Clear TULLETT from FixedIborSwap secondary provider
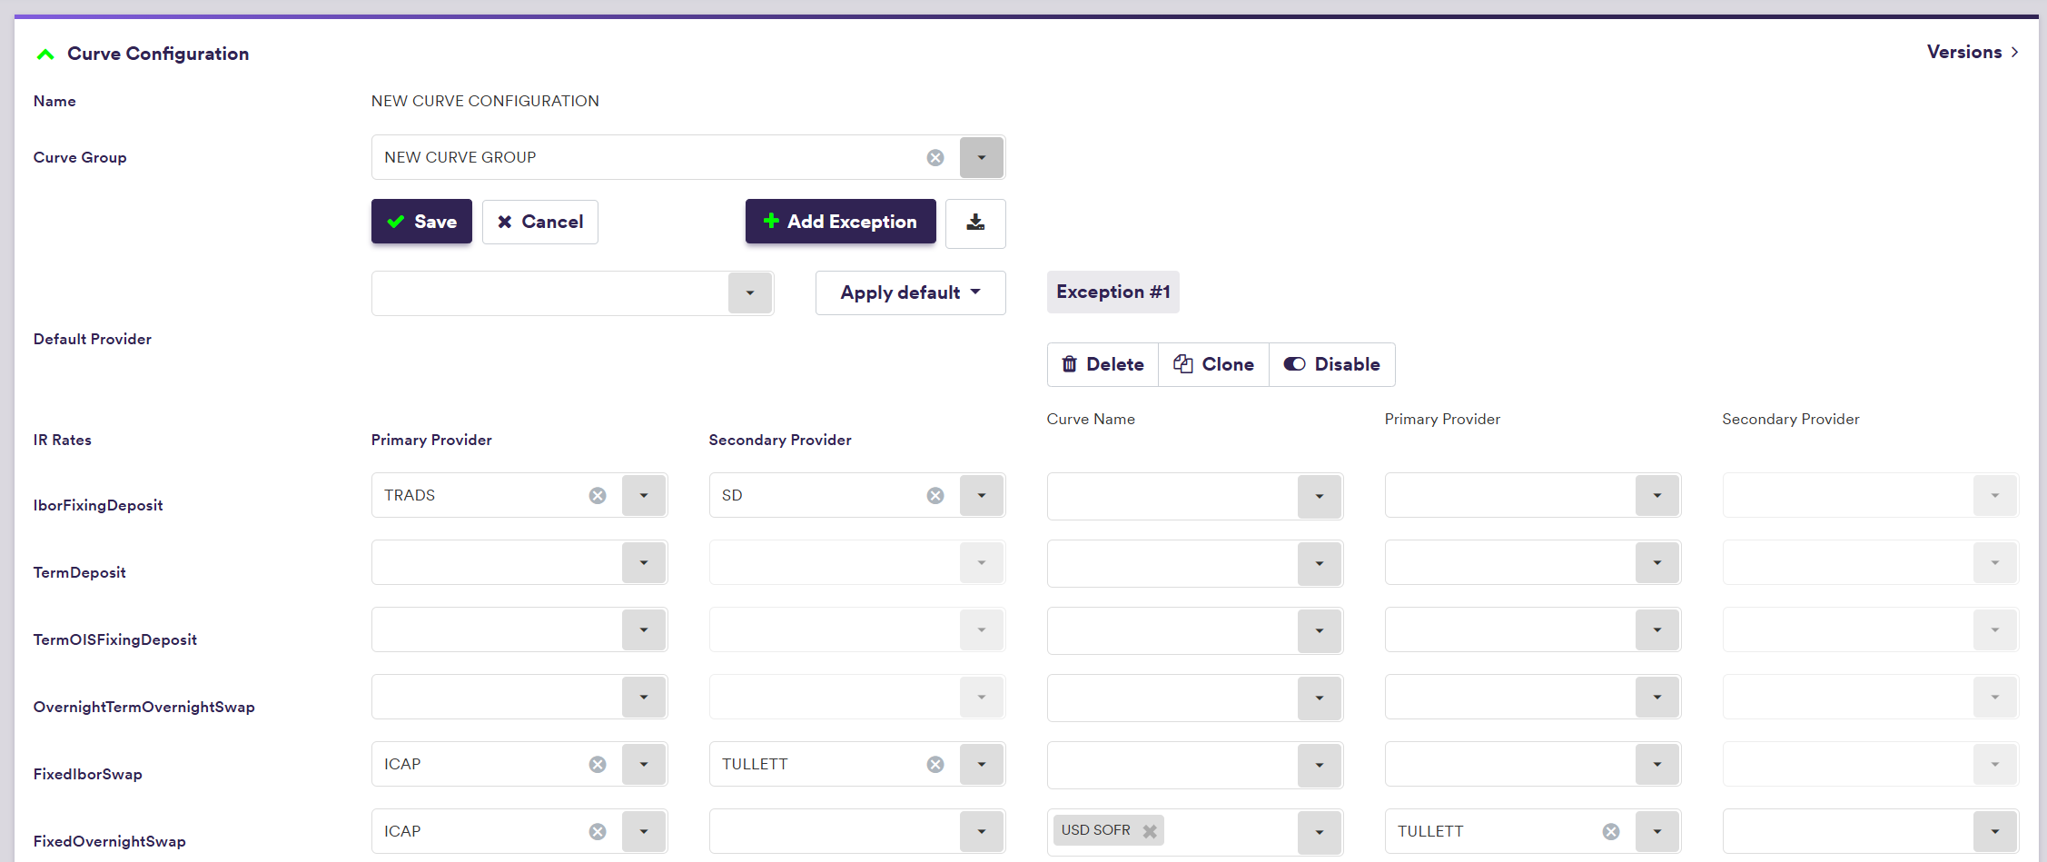 point(934,765)
